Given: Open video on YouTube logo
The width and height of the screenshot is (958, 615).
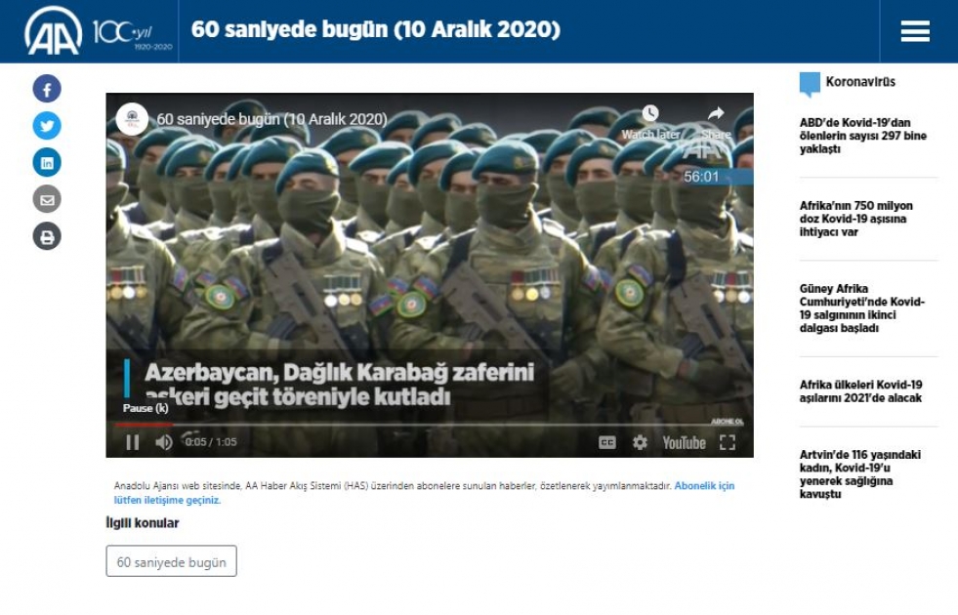Looking at the screenshot, I should click(684, 443).
